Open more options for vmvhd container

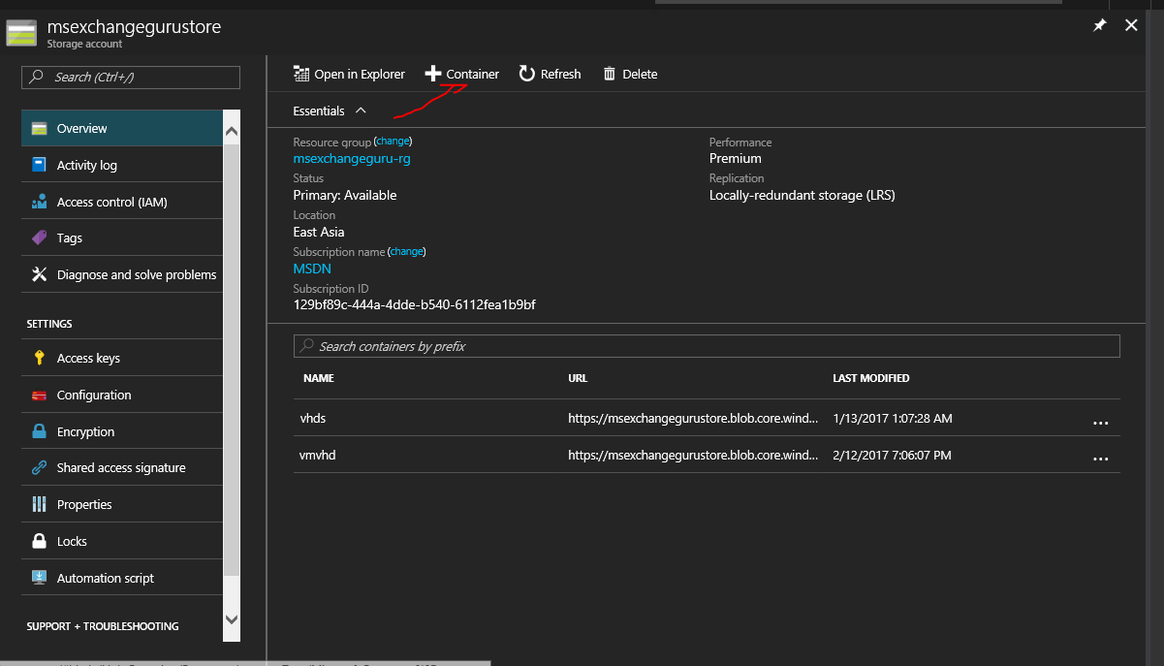pos(1100,460)
